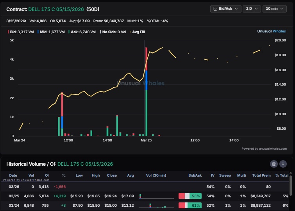
Task: Click the table's vertical scrollbar
Action: (x=291, y=185)
